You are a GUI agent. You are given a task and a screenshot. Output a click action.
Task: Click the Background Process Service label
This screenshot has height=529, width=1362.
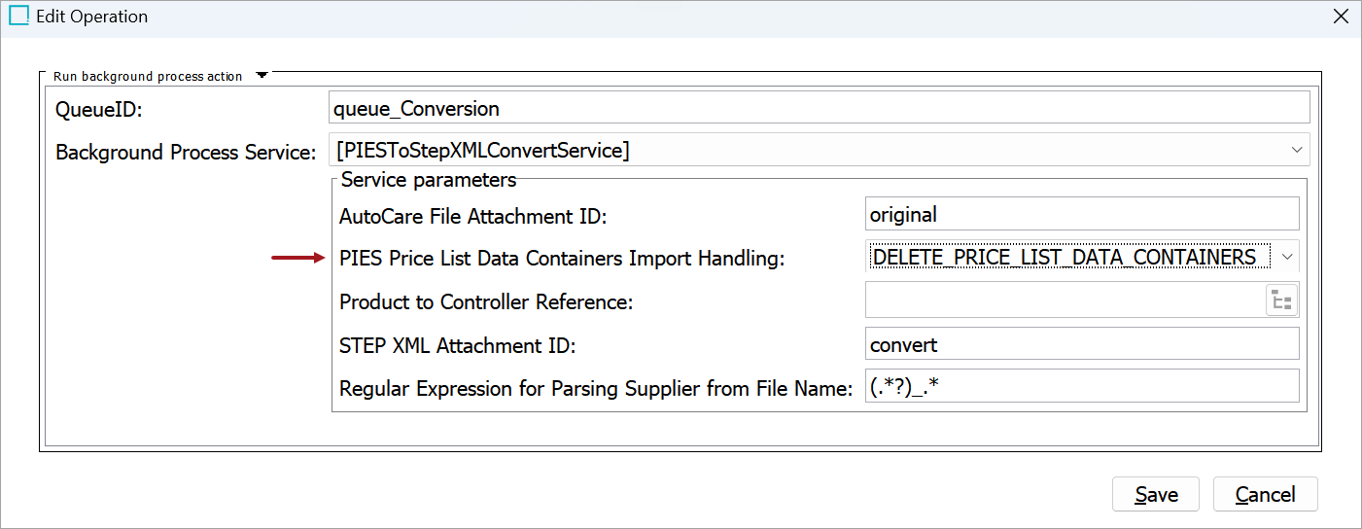pos(186,152)
